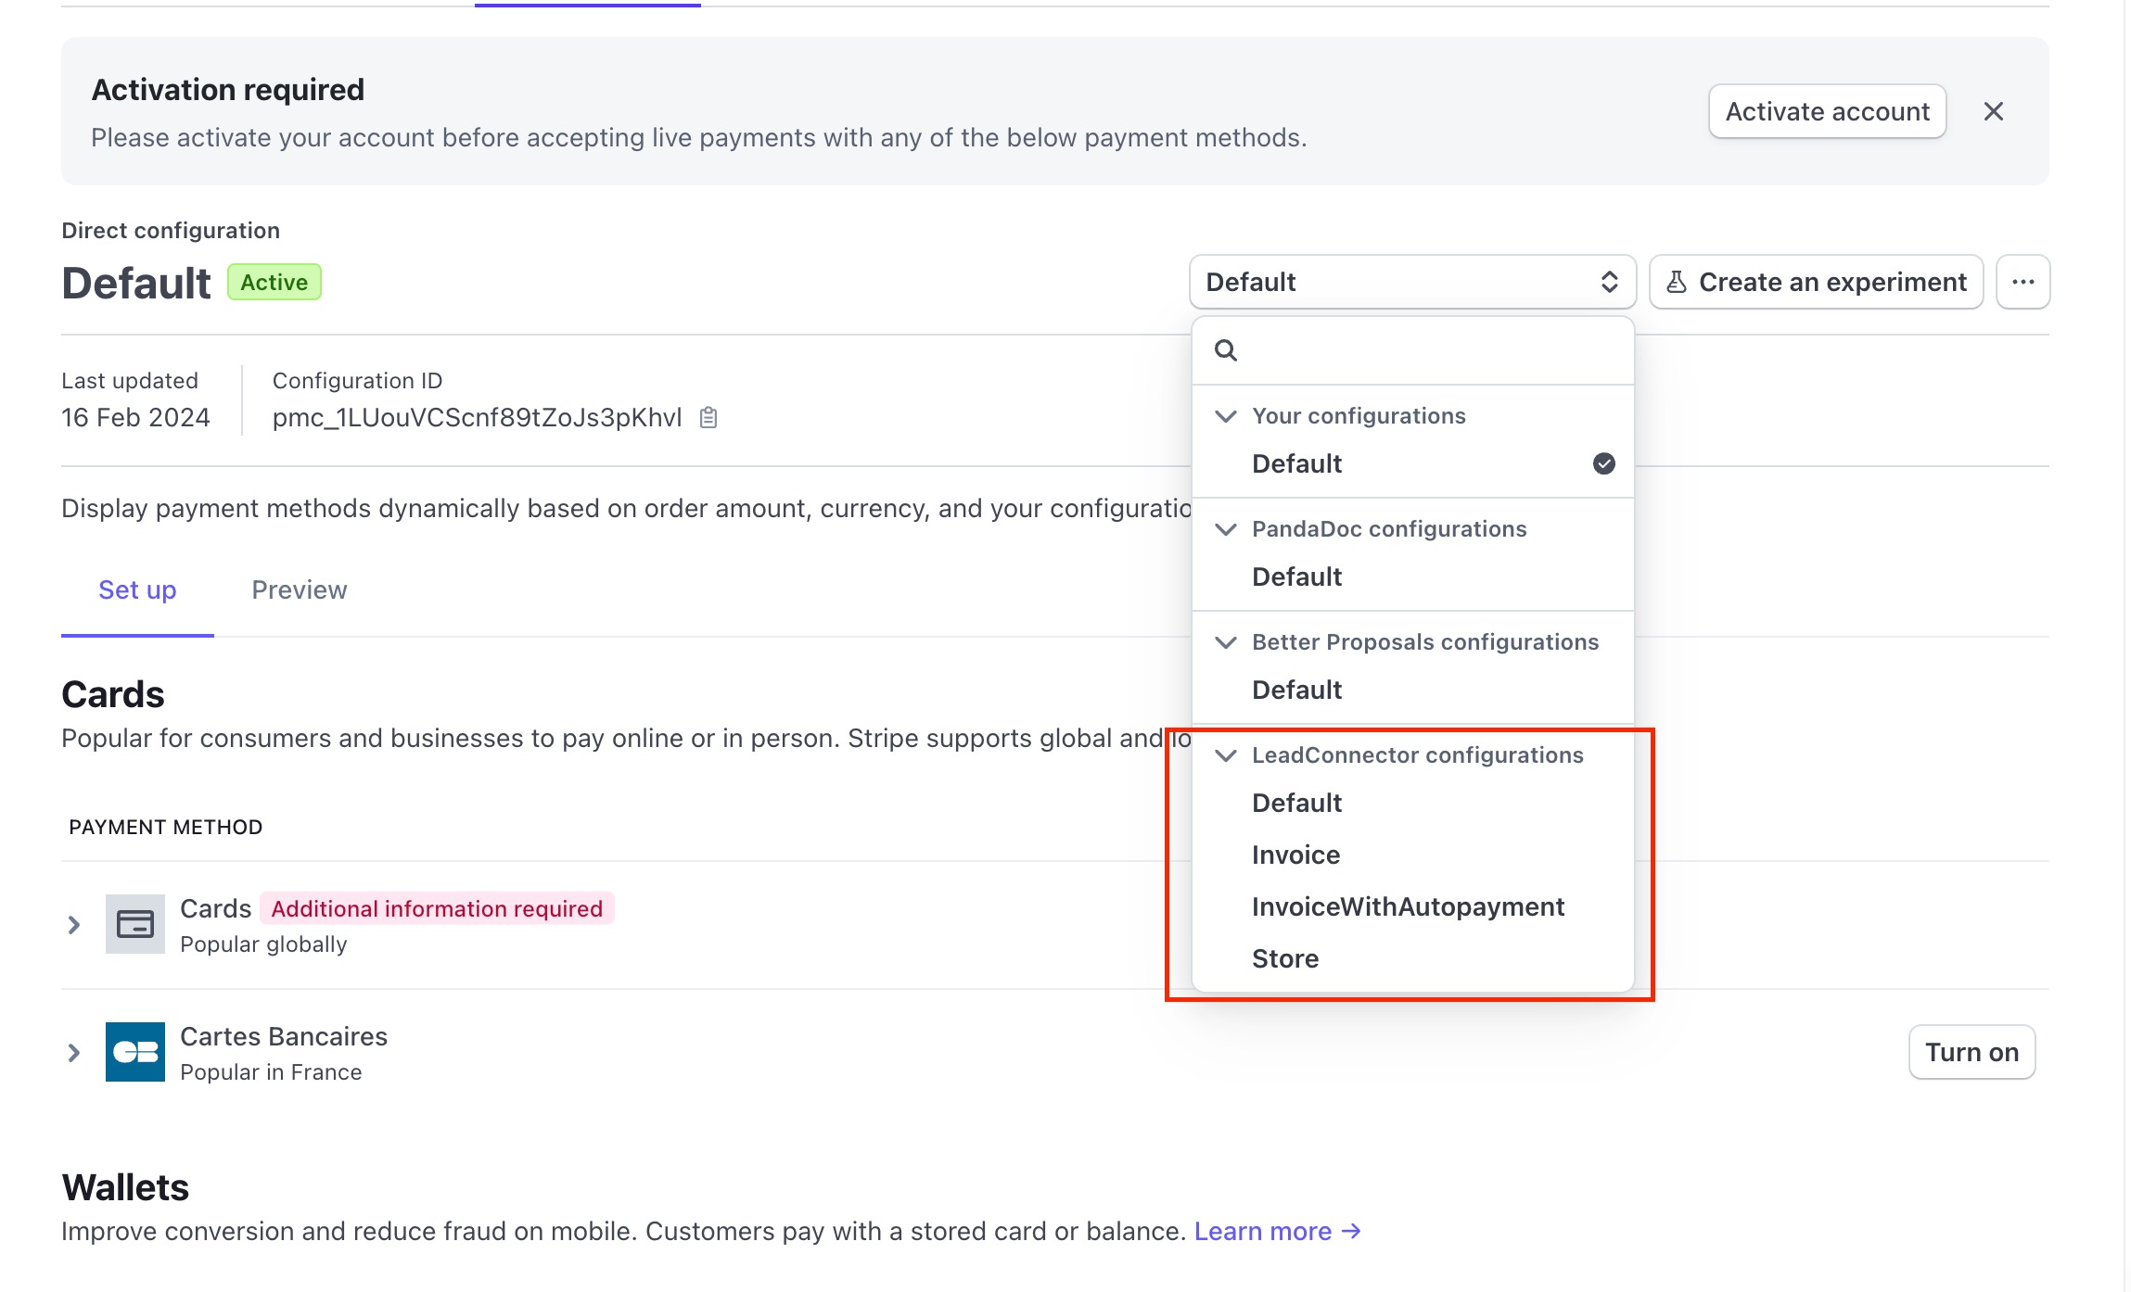Dismiss the Activation required banner
Screen dimensions: 2131x1292
(x=1993, y=111)
